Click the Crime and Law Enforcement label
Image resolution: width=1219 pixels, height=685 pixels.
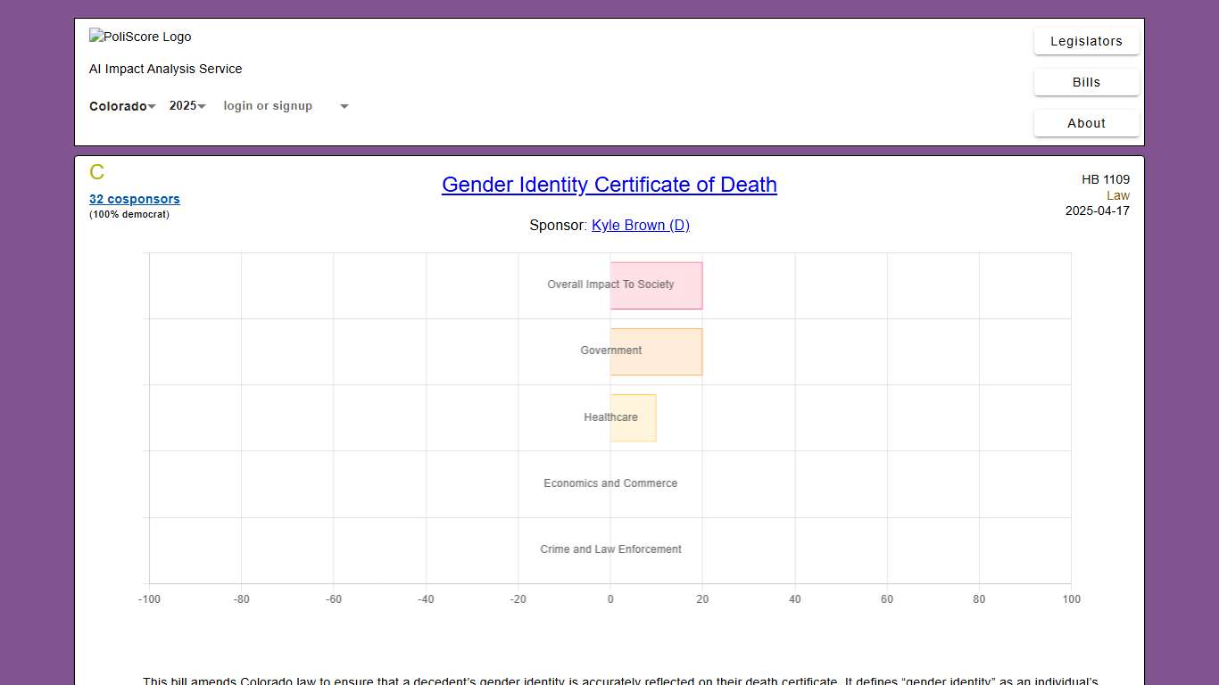coord(609,549)
